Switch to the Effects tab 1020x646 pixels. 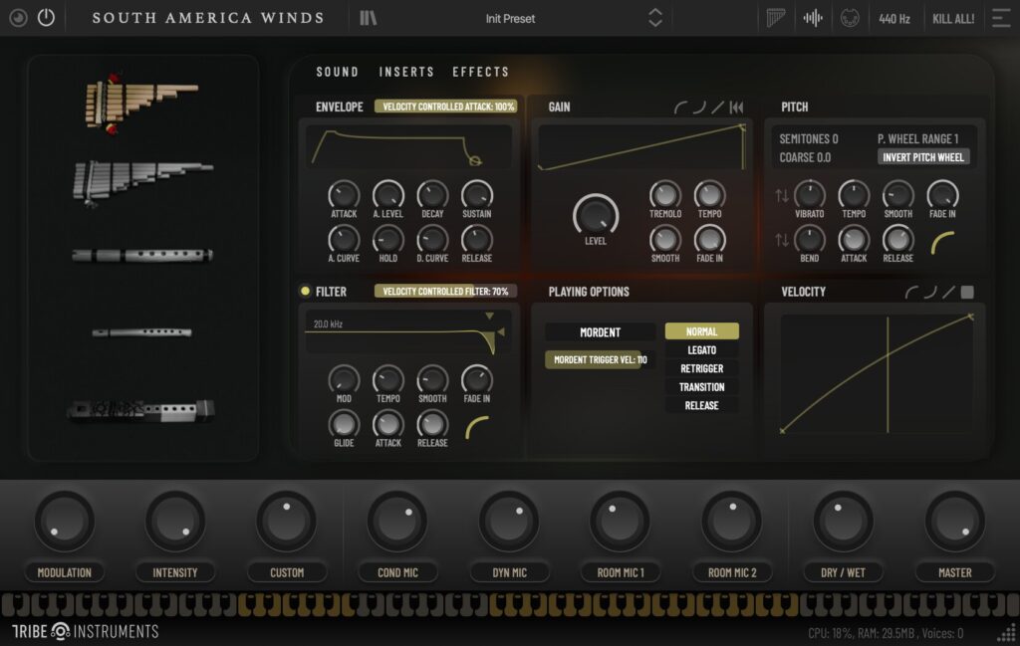click(481, 72)
